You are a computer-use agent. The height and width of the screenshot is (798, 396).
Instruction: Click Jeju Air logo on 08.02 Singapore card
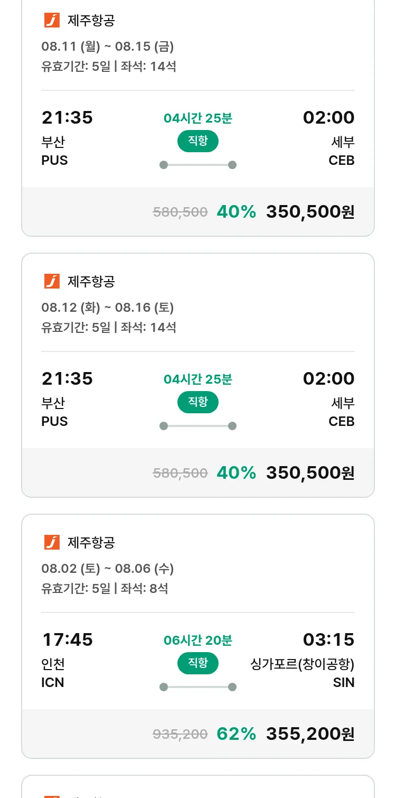click(52, 542)
